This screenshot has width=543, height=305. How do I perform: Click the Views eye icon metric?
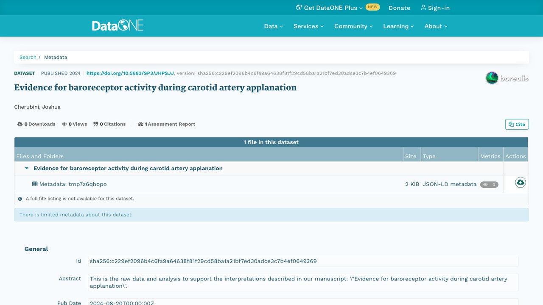click(64, 124)
